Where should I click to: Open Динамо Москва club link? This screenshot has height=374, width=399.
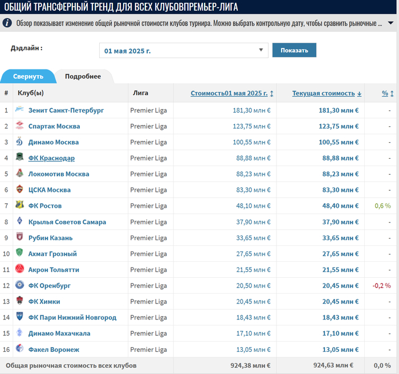pyautogui.click(x=54, y=142)
